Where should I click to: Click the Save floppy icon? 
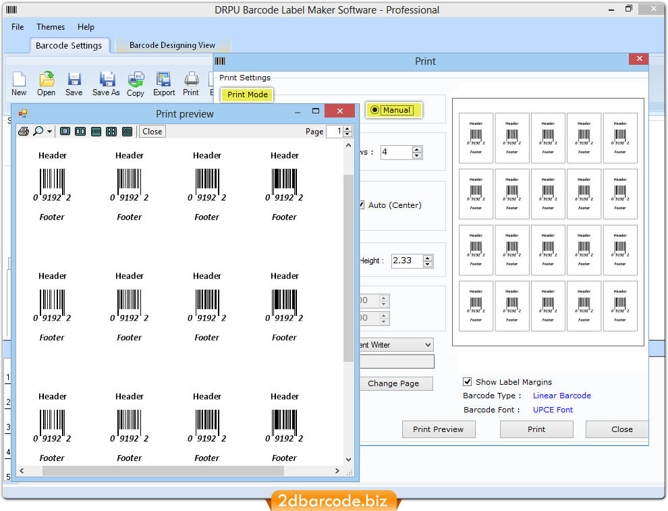coord(74,79)
